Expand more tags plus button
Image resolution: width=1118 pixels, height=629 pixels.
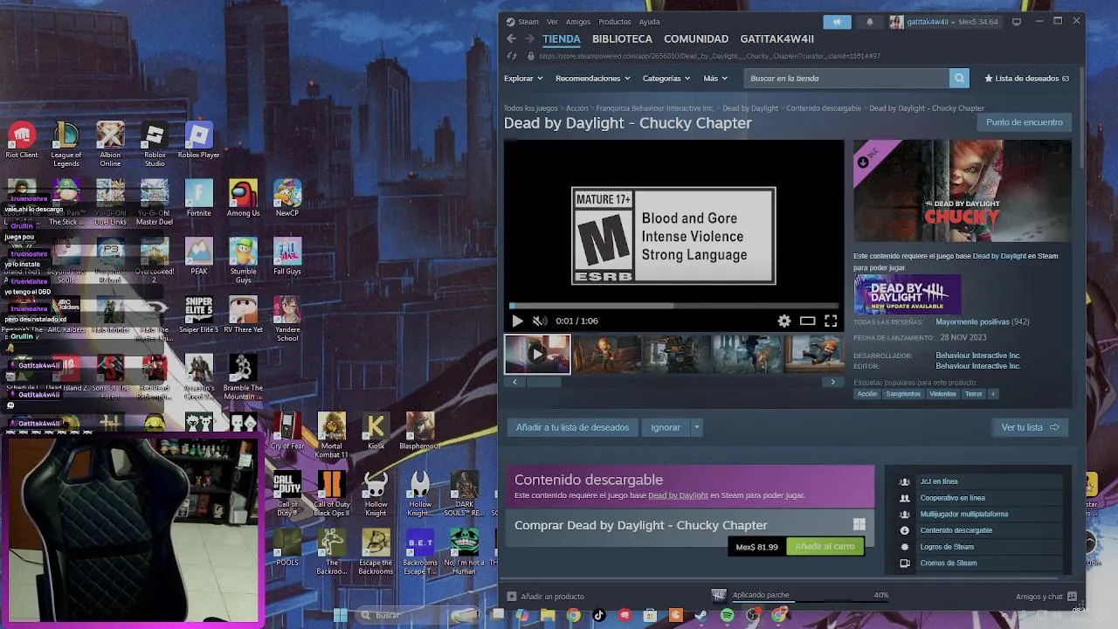tap(993, 394)
